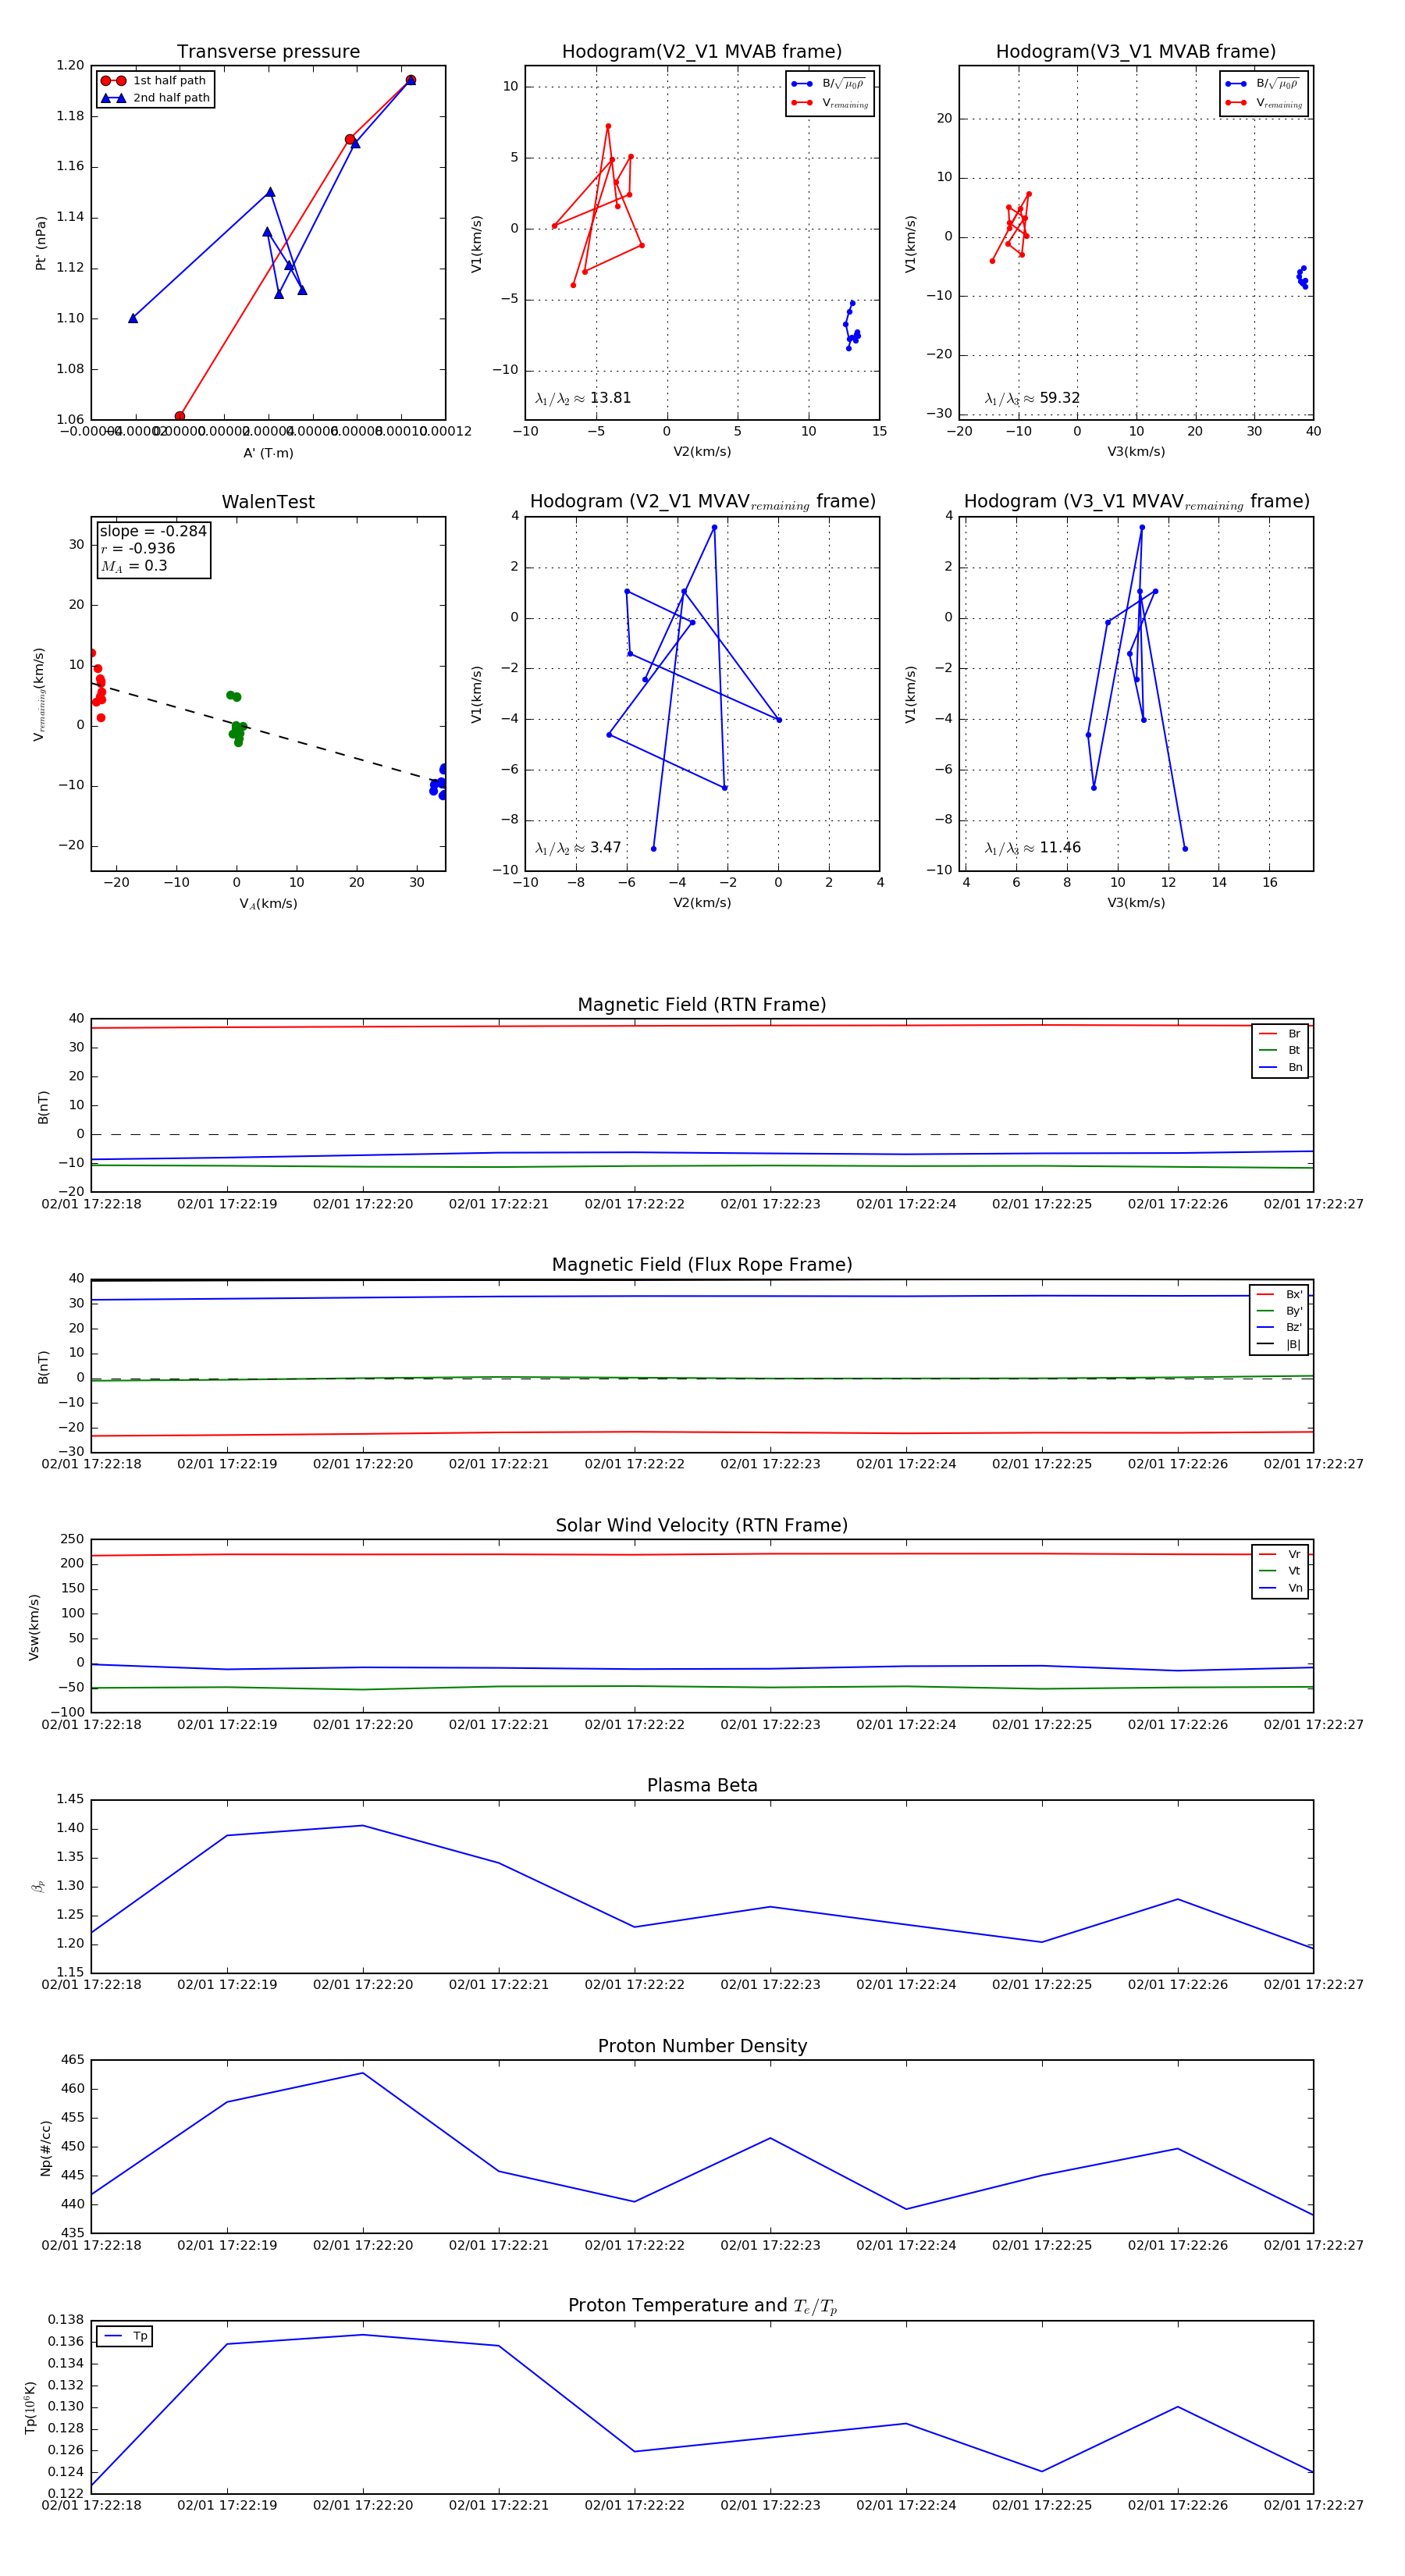Select the "Bn" legend entry

tap(1280, 1067)
